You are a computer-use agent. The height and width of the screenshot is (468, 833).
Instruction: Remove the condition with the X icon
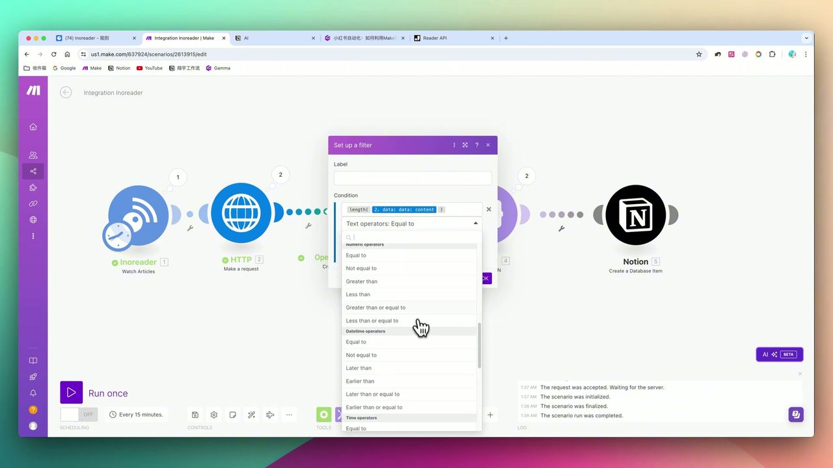point(489,209)
